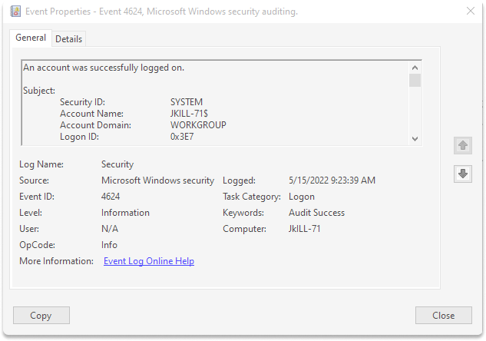Click the Level value Information
The height and width of the screenshot is (341, 486).
tap(125, 213)
